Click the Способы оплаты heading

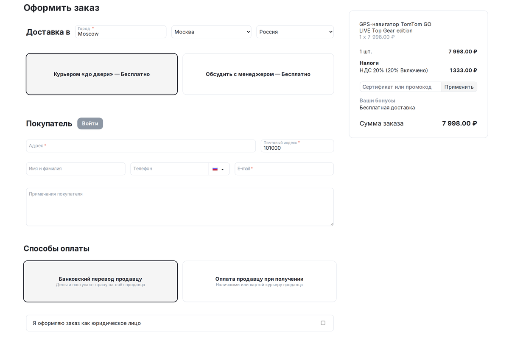coord(56,249)
